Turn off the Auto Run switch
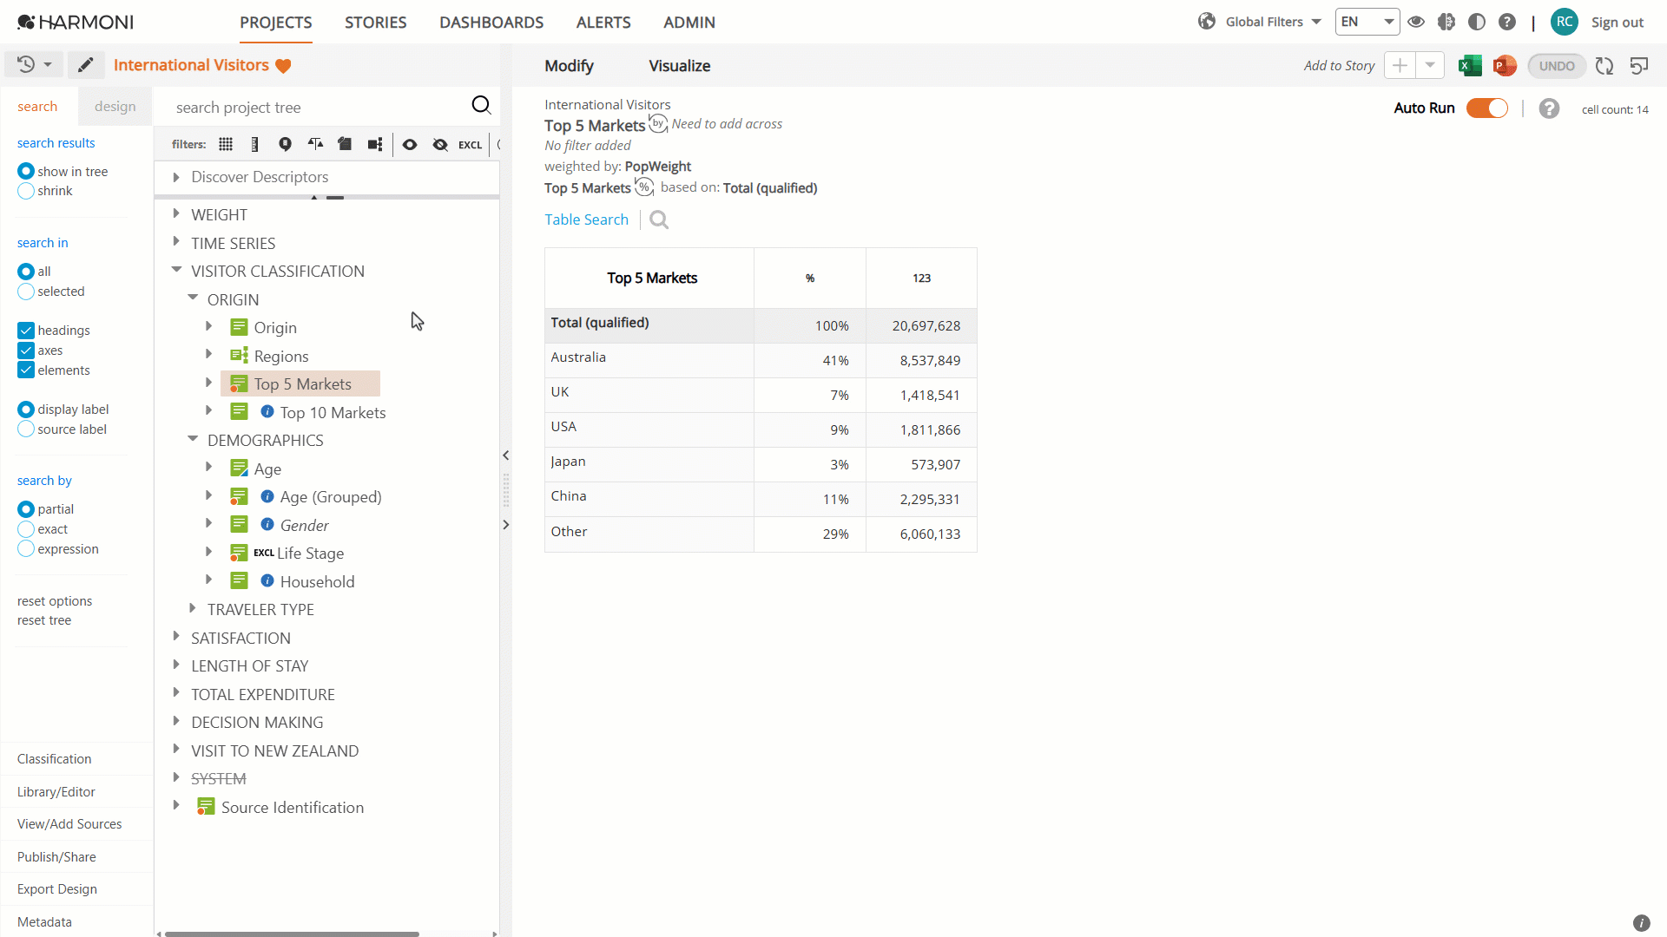The height and width of the screenshot is (937, 1667). (x=1487, y=108)
